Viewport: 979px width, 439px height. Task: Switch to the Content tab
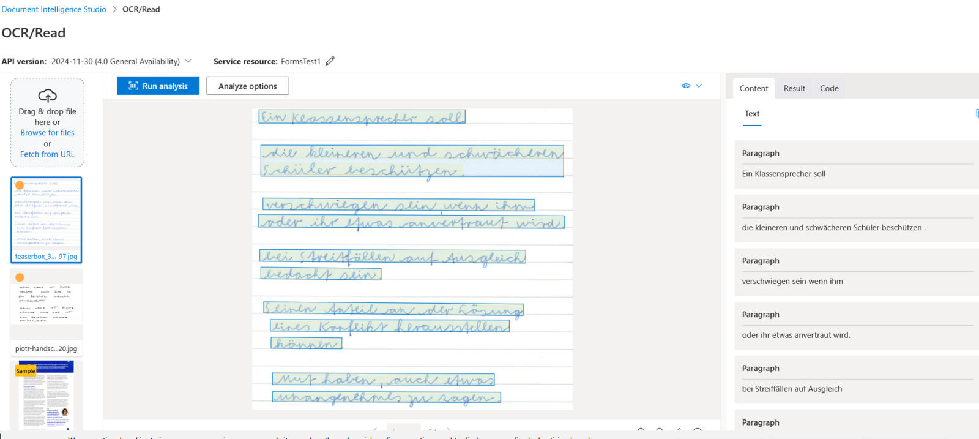(754, 88)
